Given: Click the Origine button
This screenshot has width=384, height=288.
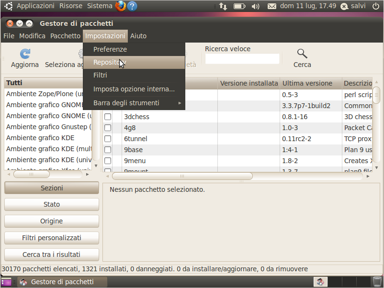Looking at the screenshot, I should (x=52, y=221).
